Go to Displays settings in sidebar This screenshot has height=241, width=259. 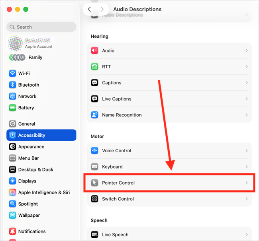pyautogui.click(x=27, y=181)
